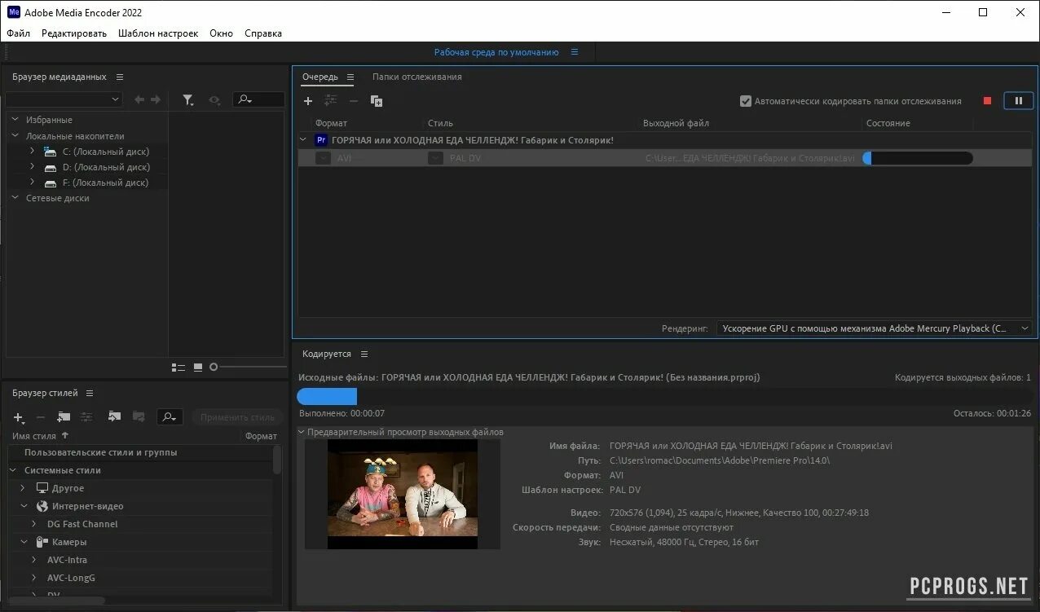
Task: Select Пользовательские стили и группы row
Action: click(140, 452)
